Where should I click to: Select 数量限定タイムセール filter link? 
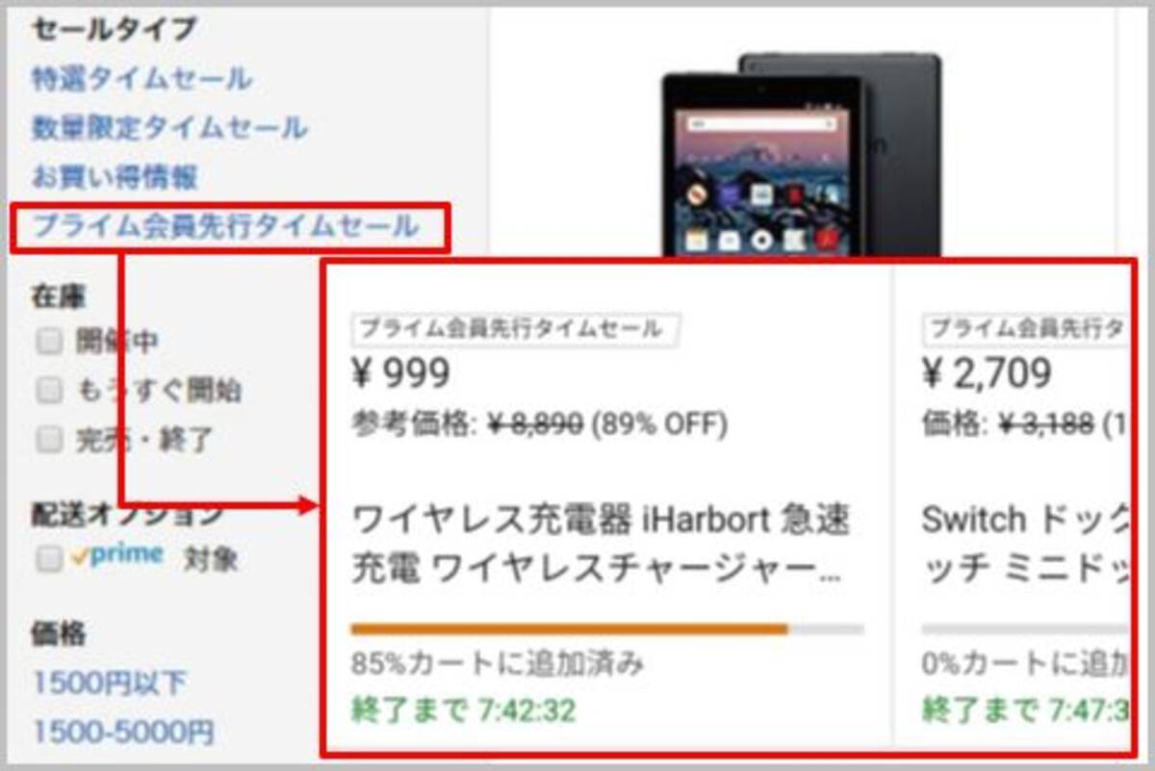point(169,127)
